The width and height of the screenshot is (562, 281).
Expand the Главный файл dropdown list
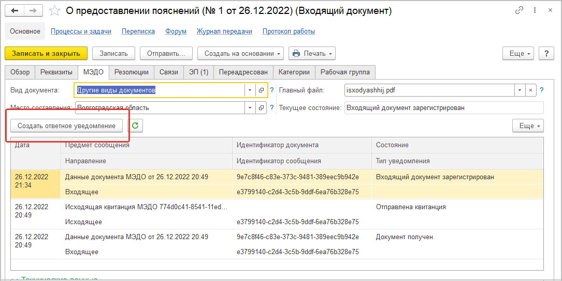point(519,90)
